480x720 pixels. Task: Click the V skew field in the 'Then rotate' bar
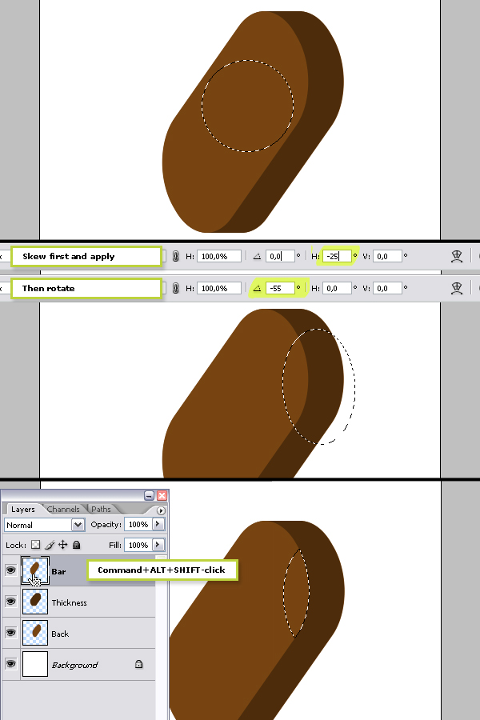click(x=388, y=288)
